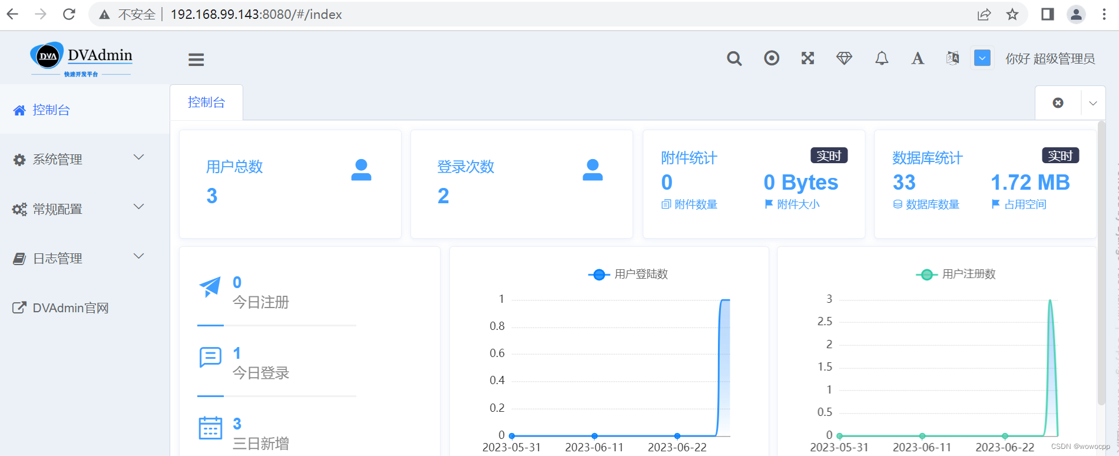Click the paper plane 今日注册 icon

210,287
